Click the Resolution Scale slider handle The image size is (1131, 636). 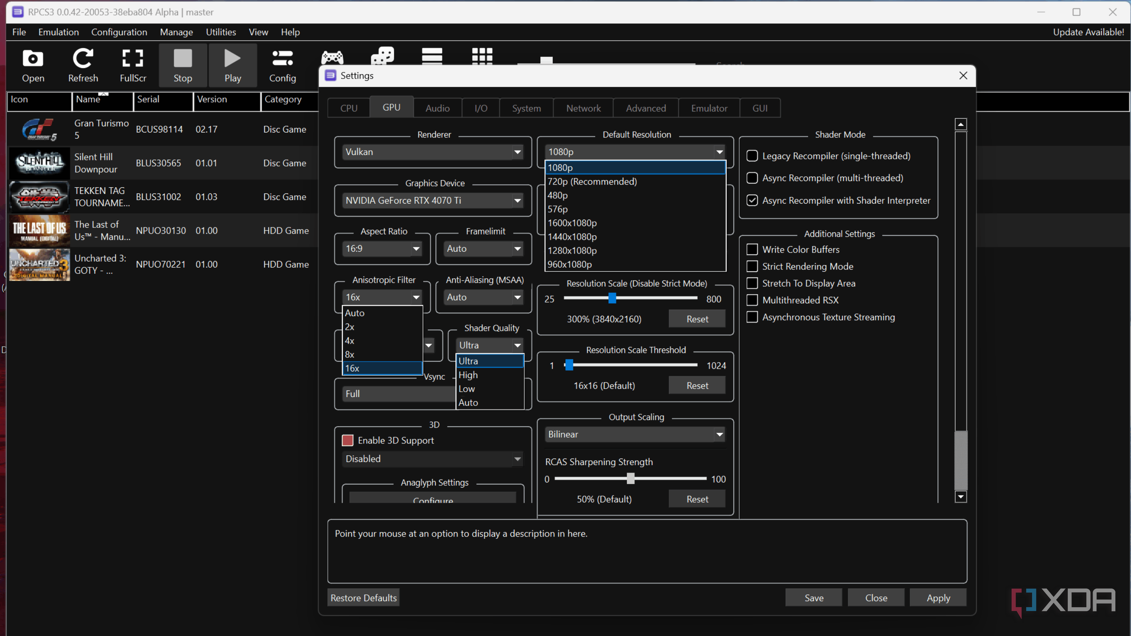point(612,299)
